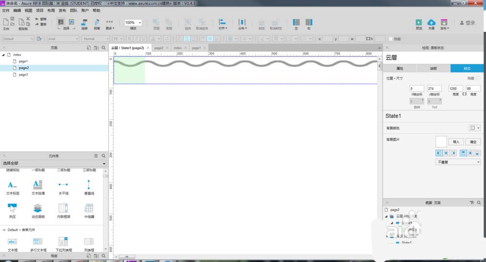Screen dimensions: 486x262
Task: Select page3 in the pages tree
Action: (23, 75)
